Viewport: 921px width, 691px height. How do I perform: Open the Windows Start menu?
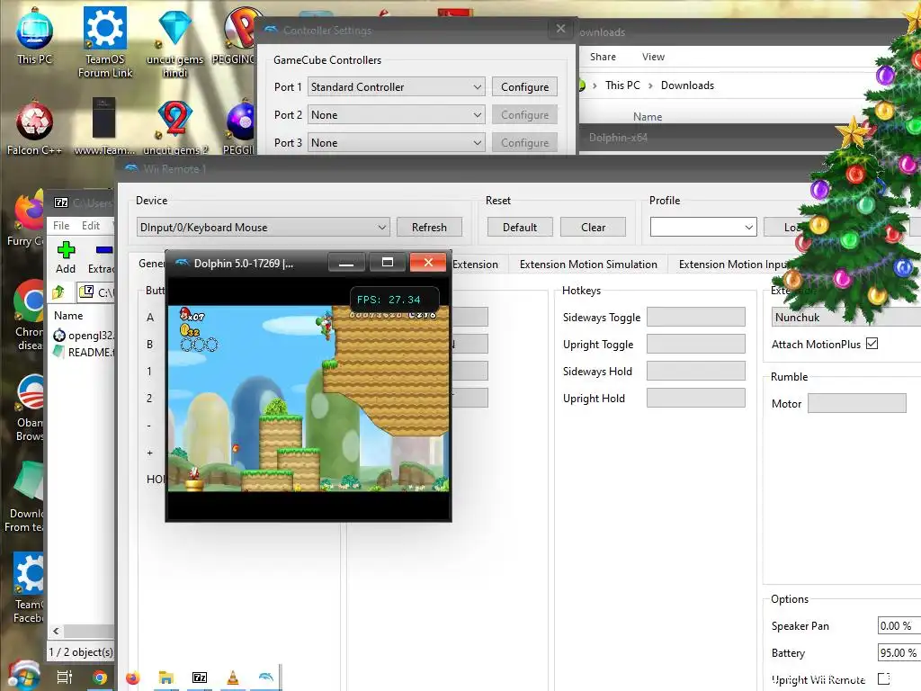point(23,676)
